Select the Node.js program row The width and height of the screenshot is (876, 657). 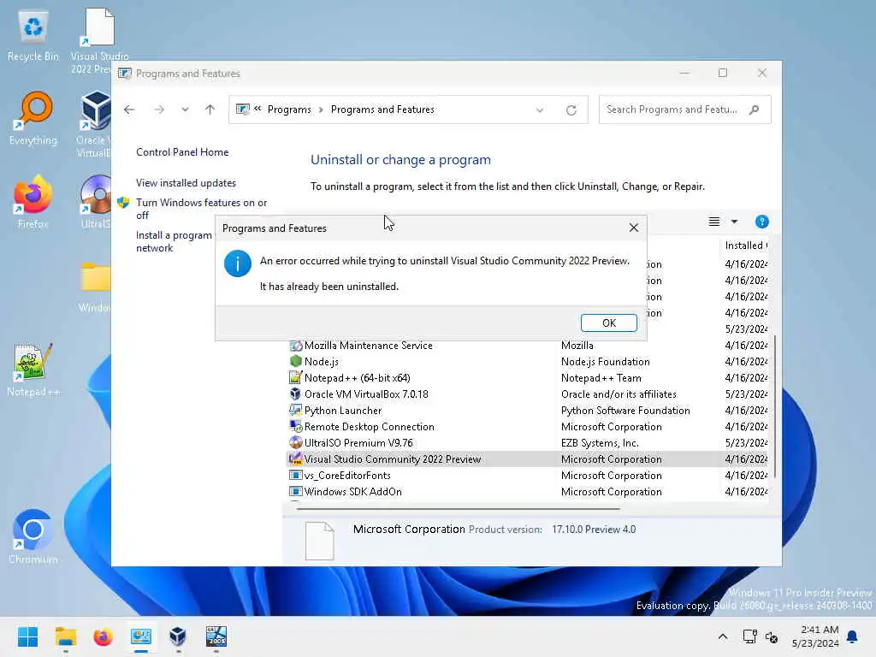(528, 362)
